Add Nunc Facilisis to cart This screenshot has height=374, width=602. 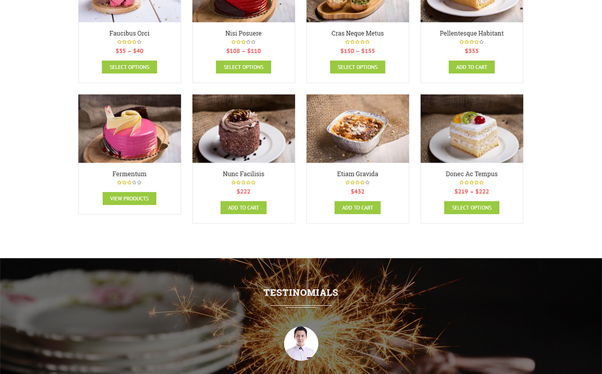243,208
